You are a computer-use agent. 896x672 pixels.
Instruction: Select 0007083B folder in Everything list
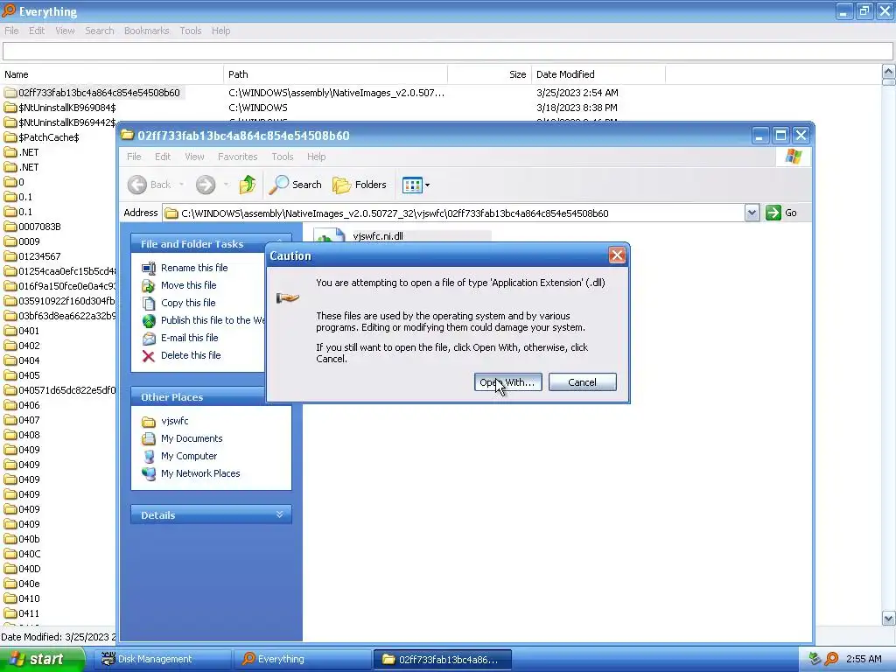39,227
